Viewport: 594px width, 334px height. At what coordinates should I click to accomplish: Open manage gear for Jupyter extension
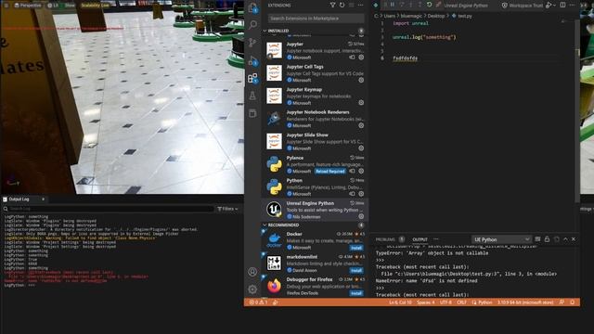(361, 58)
